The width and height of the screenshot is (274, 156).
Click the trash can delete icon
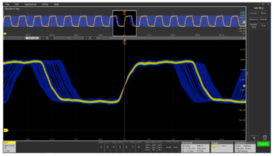(265, 137)
